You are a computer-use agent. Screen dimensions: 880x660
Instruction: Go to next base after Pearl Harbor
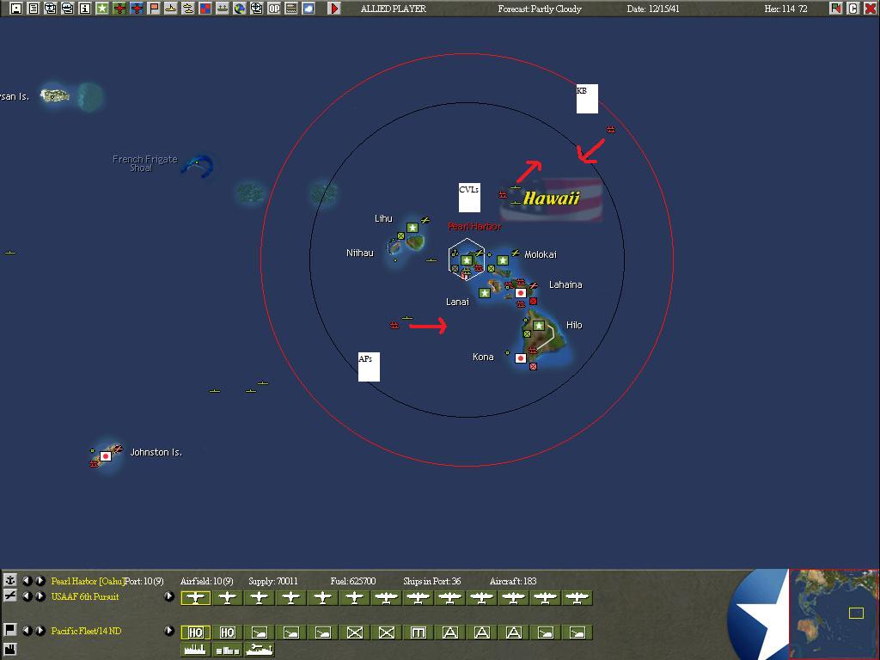[40, 581]
